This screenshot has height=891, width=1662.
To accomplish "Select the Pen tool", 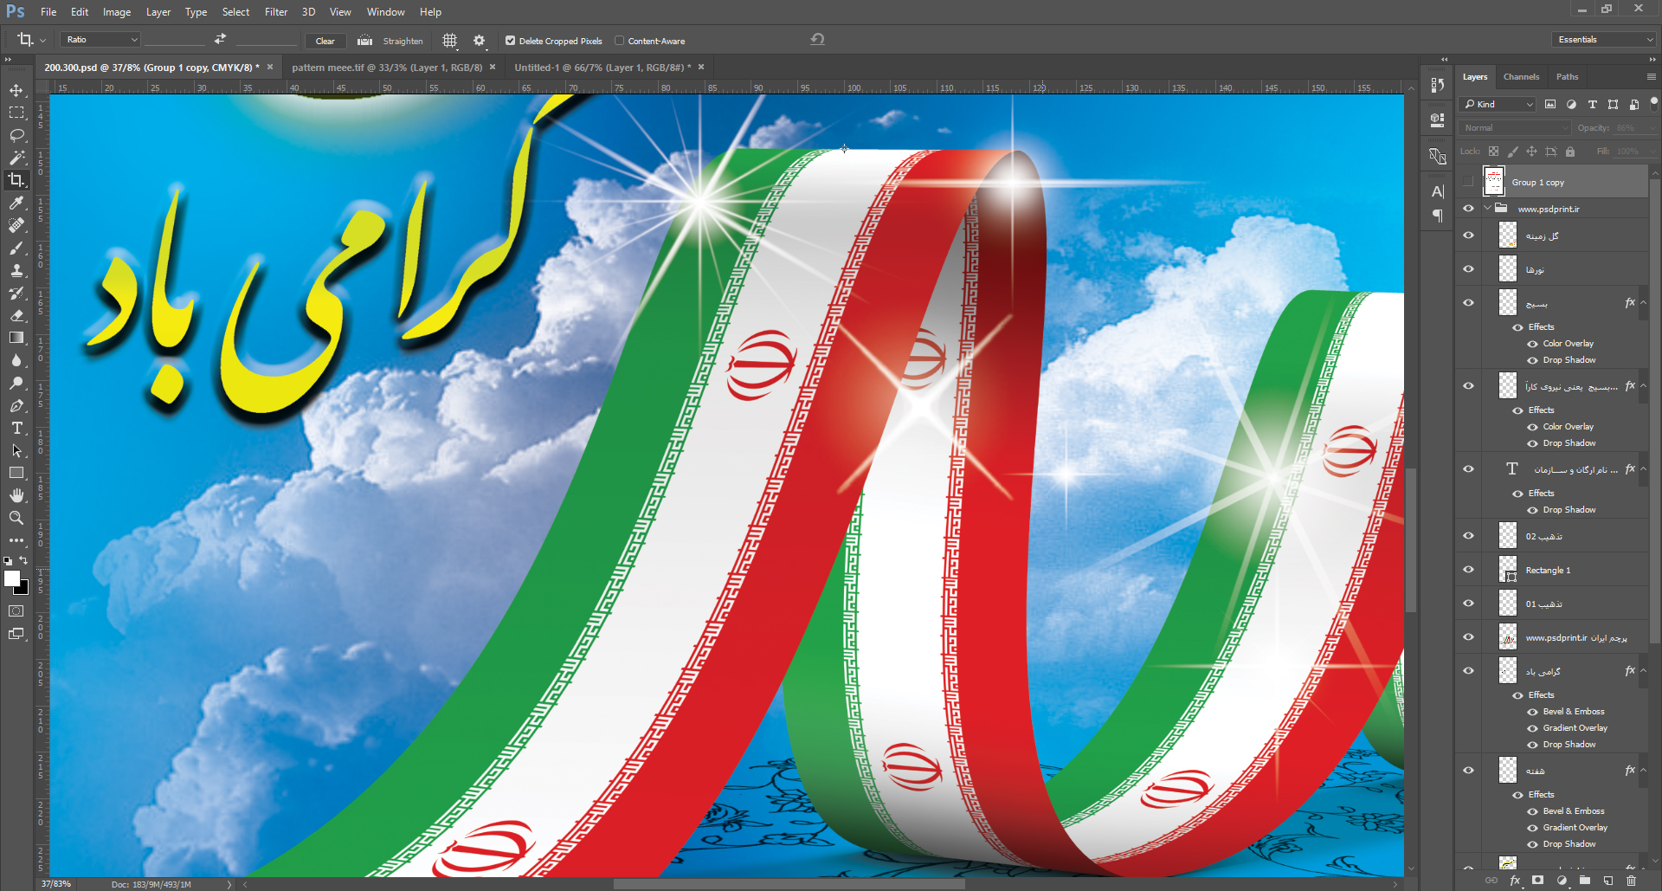I will [x=16, y=405].
